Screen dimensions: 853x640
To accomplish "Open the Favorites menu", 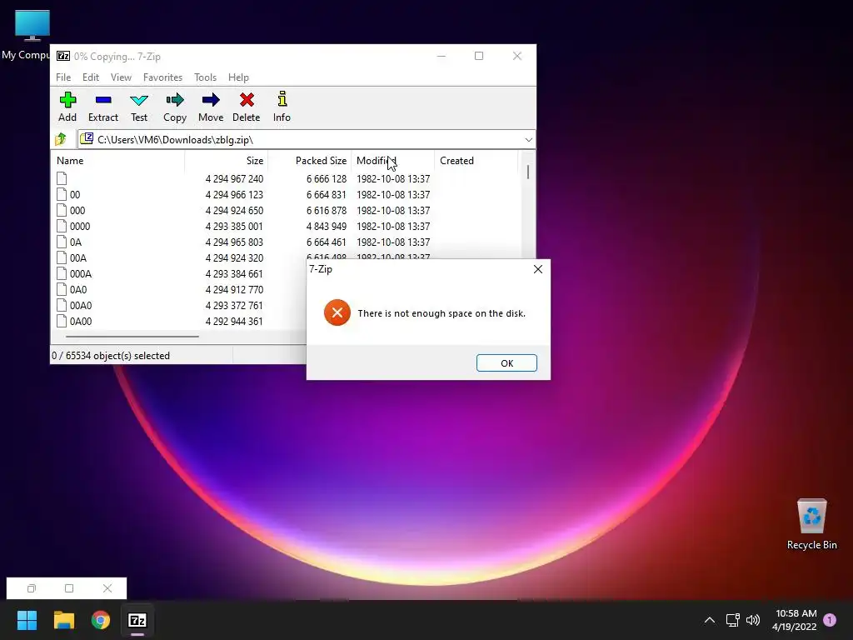I will (x=162, y=77).
